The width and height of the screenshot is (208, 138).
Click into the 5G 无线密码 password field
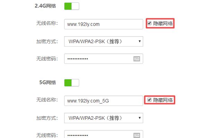click(x=104, y=134)
